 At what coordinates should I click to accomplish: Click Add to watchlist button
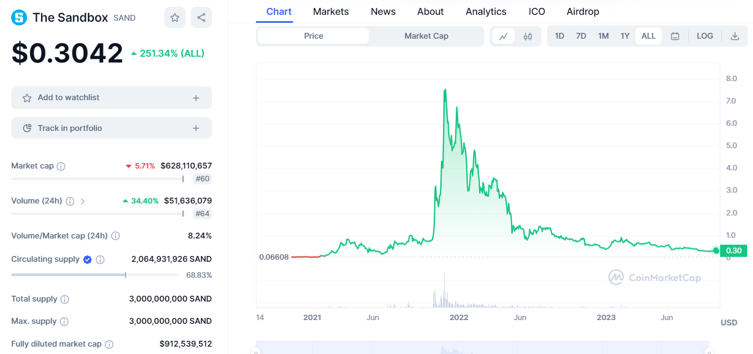pyautogui.click(x=111, y=98)
